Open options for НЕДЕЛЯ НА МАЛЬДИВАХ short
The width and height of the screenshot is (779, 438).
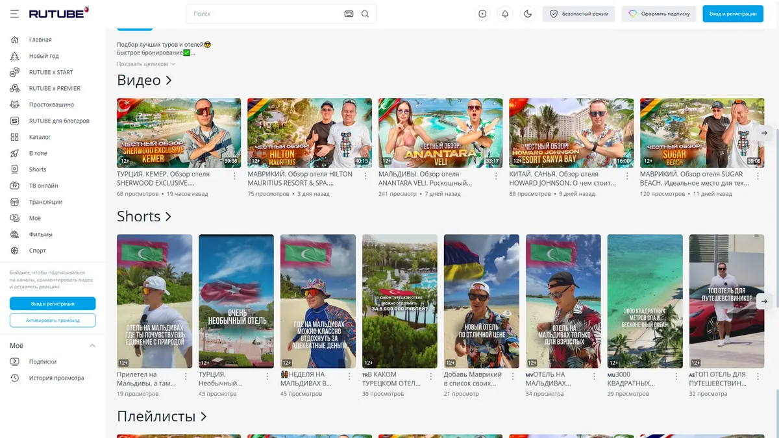pos(349,376)
